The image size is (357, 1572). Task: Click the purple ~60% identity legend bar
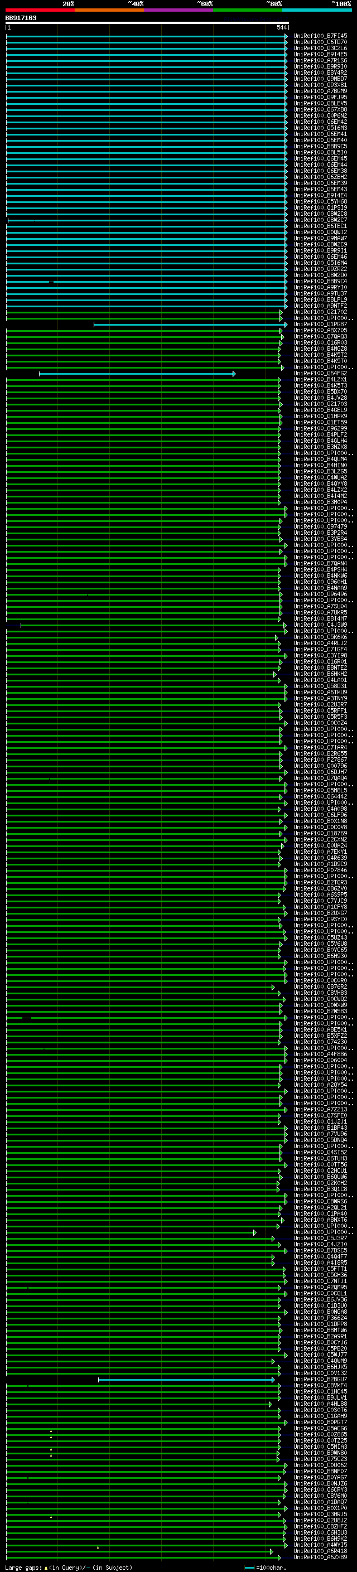pos(179,10)
